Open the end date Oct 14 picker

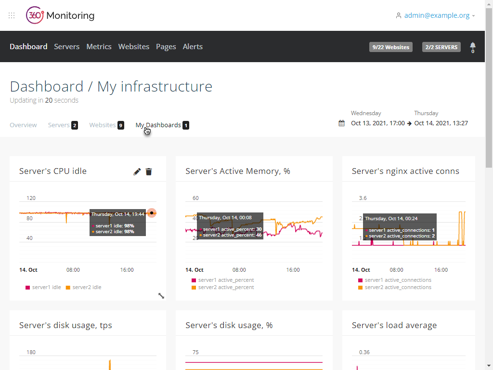(x=441, y=123)
